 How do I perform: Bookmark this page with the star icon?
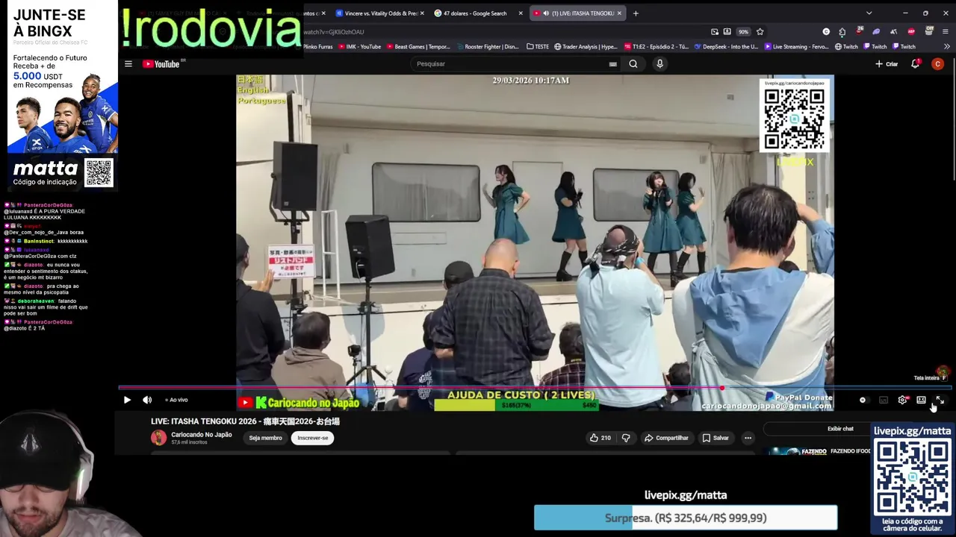pos(760,32)
